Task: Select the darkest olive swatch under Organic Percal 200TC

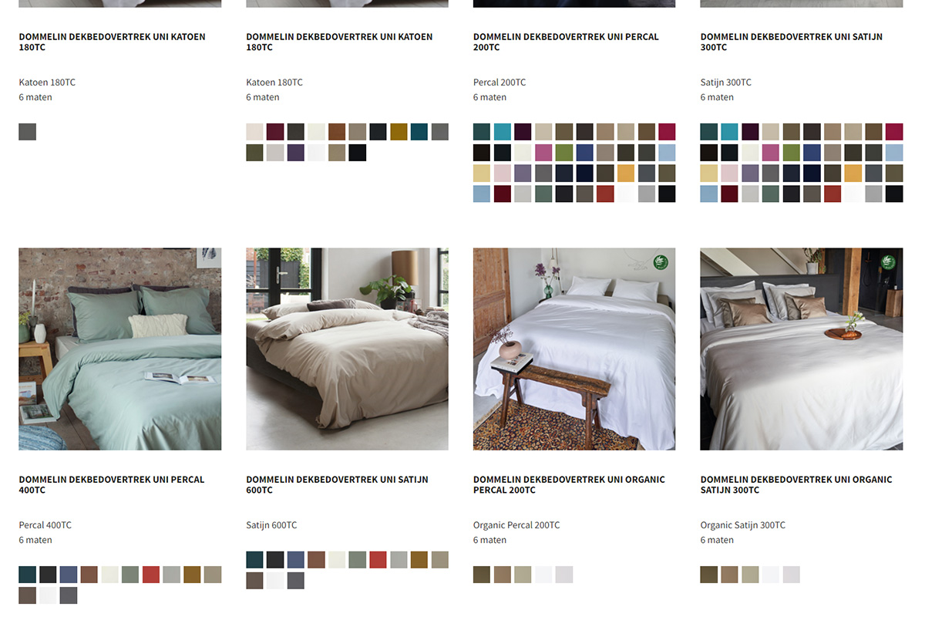Action: (482, 575)
